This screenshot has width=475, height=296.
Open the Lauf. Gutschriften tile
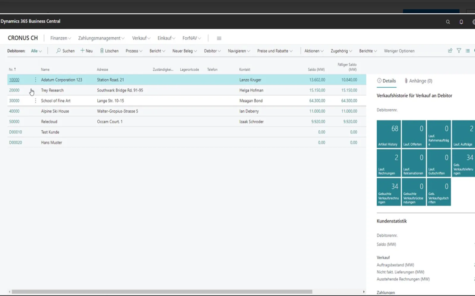tap(439, 163)
